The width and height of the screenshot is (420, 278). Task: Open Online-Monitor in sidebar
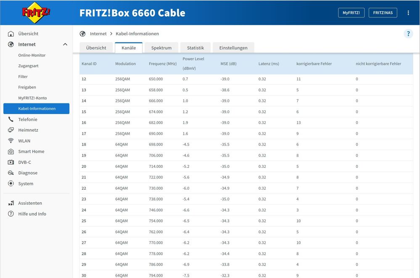point(32,55)
